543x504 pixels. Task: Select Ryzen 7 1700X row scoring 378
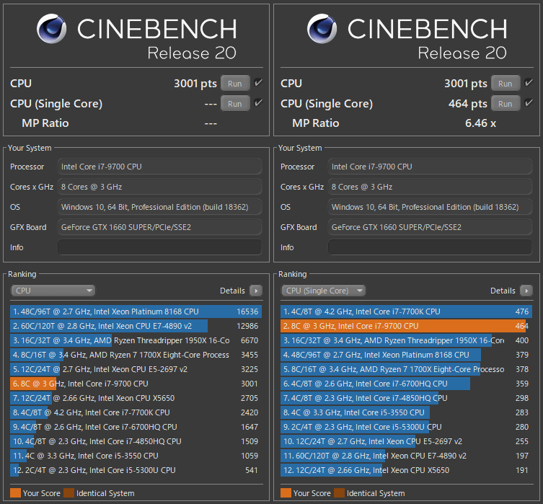pos(406,369)
